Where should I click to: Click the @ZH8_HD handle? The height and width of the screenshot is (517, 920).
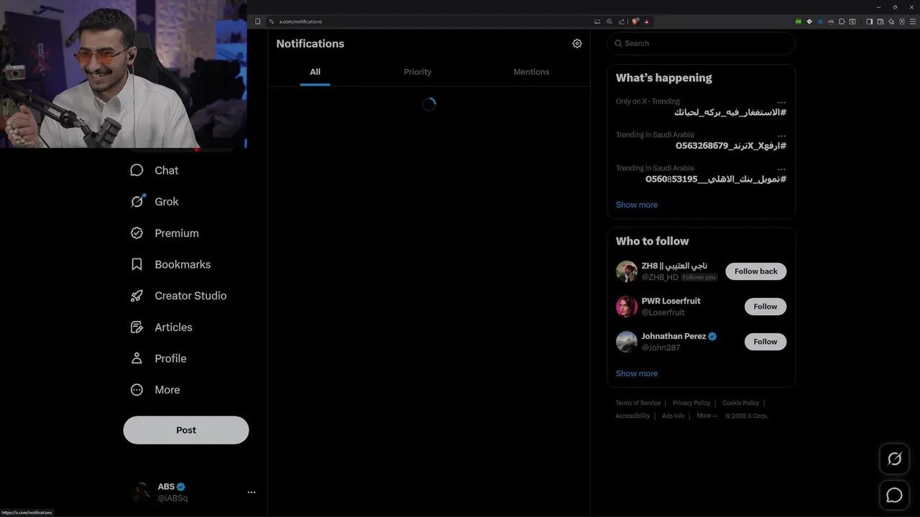[660, 277]
